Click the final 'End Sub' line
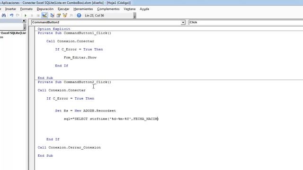 [x=45, y=156]
